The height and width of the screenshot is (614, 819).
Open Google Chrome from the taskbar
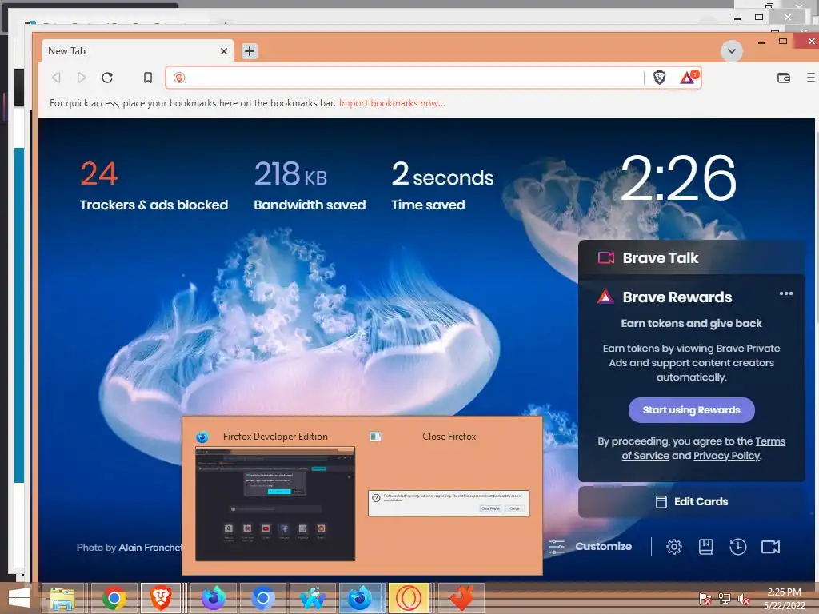click(x=114, y=598)
